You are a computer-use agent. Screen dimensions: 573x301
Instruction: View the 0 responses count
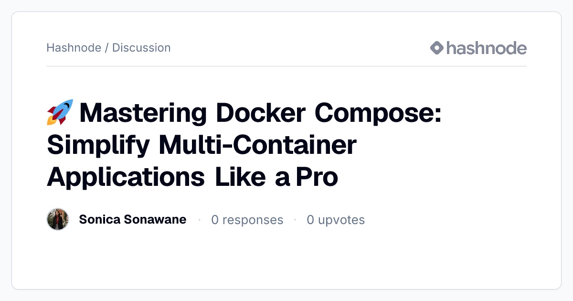pyautogui.click(x=247, y=220)
